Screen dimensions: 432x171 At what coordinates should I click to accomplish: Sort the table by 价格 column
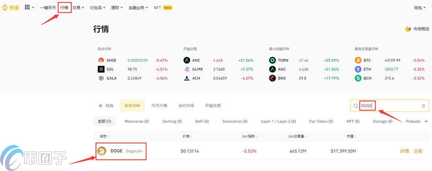pos(187,136)
